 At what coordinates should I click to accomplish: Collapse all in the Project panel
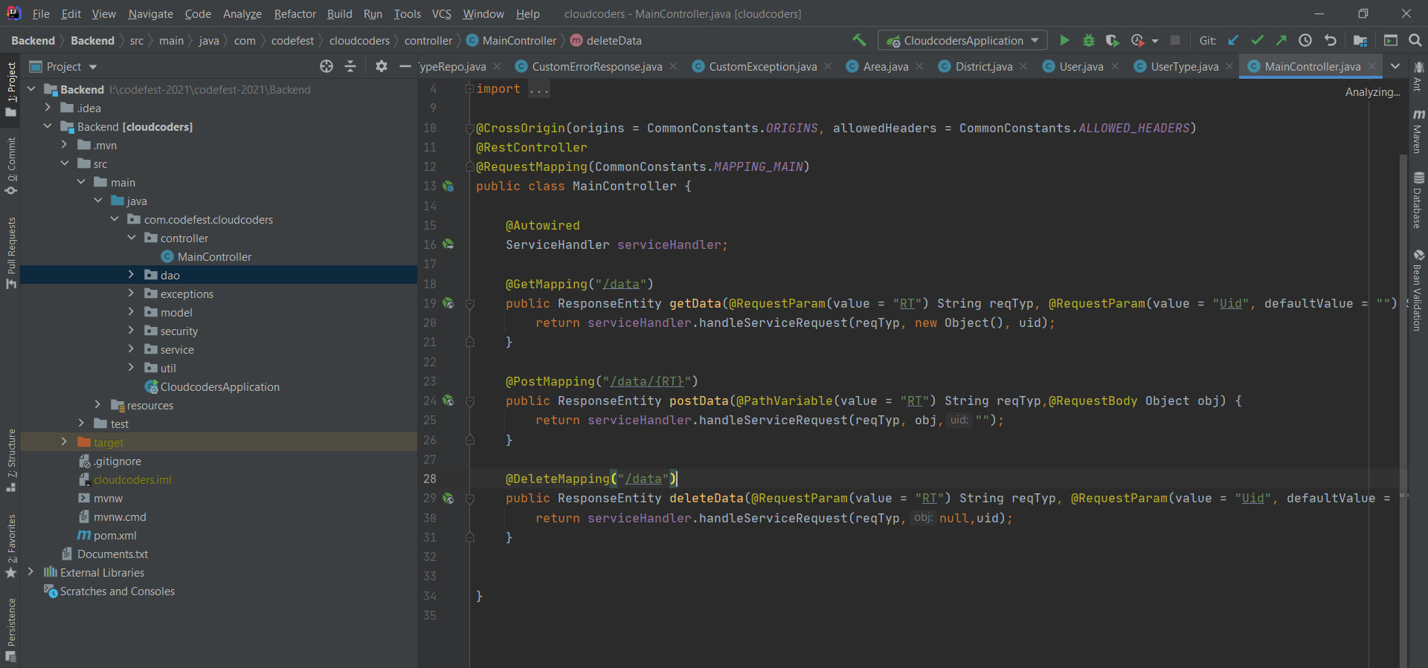(x=350, y=67)
